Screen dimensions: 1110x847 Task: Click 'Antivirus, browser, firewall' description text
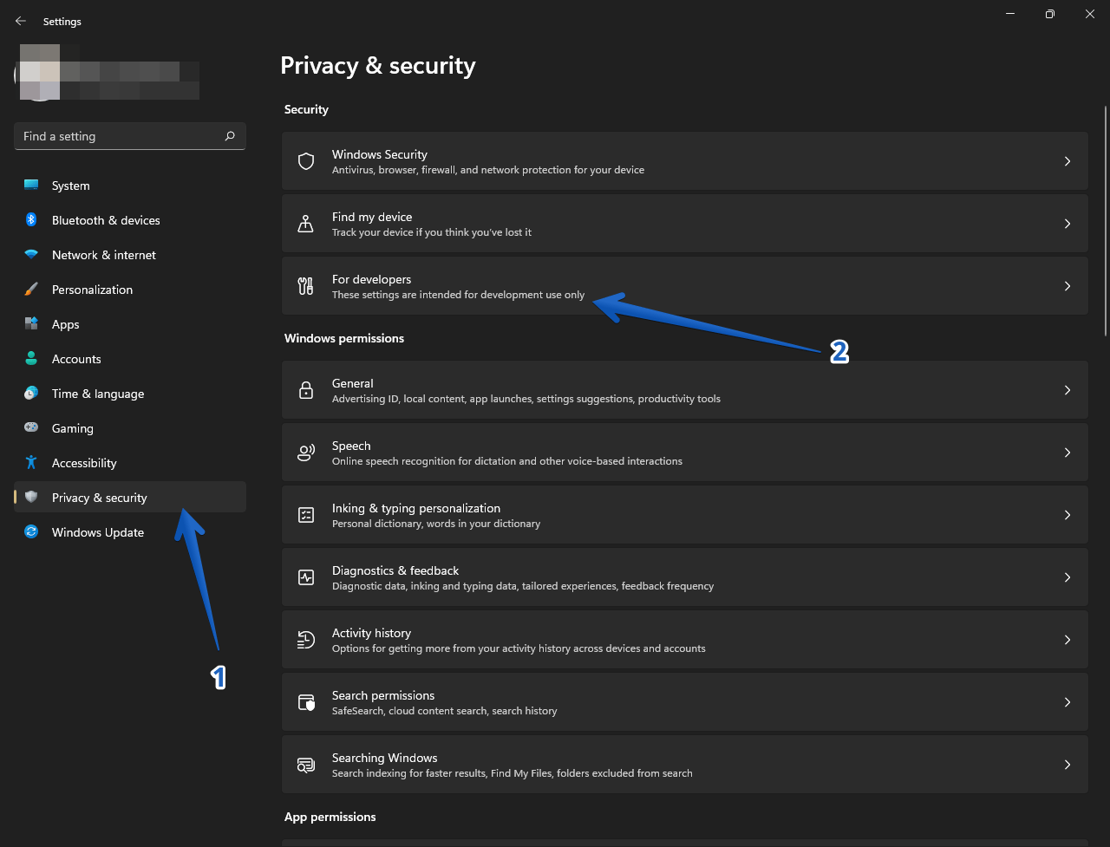488,170
